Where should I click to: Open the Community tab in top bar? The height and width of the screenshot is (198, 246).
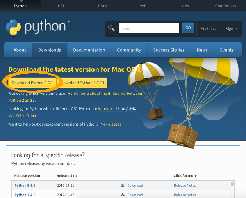[225, 6]
